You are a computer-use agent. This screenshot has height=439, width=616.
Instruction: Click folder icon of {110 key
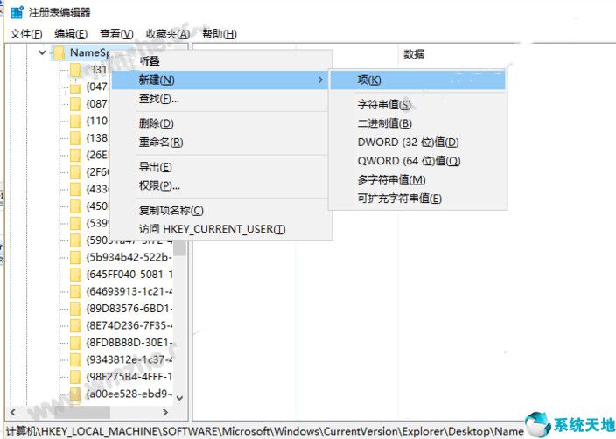[75, 121]
